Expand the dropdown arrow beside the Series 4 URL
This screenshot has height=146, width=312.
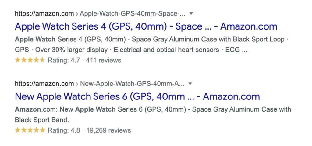pyautogui.click(x=191, y=14)
